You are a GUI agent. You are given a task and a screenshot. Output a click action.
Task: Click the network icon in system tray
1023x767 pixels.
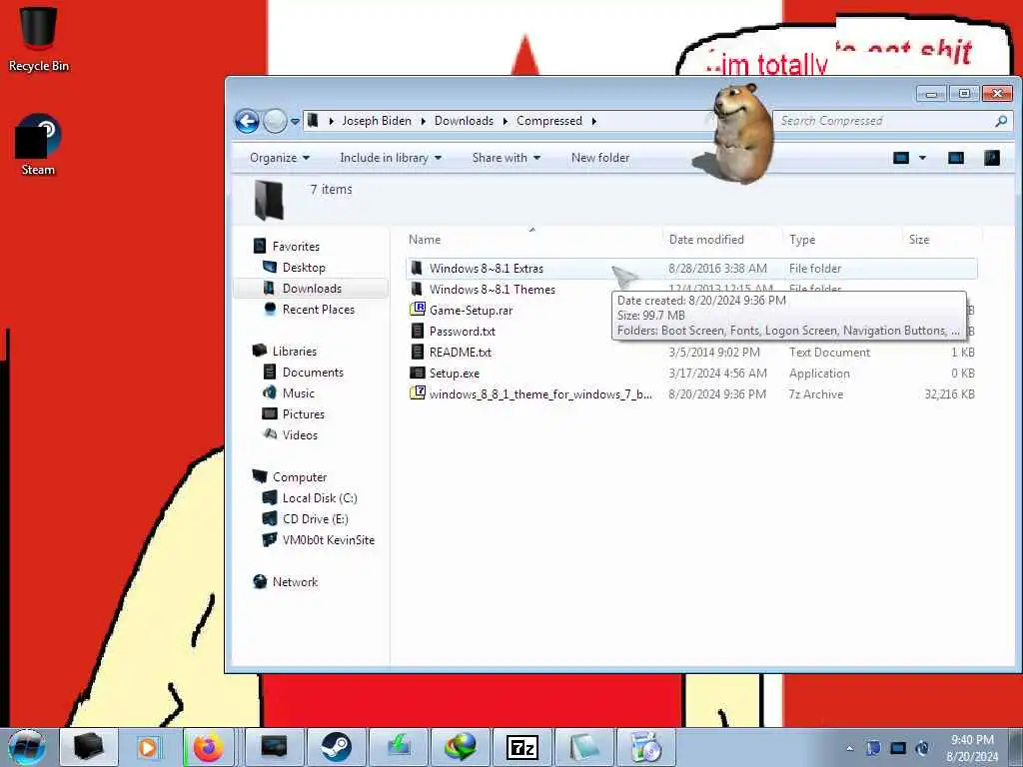click(898, 748)
